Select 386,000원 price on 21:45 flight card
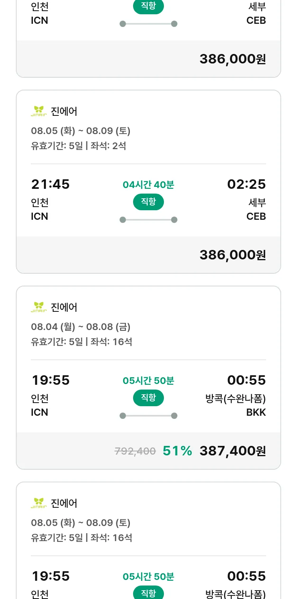 click(232, 255)
